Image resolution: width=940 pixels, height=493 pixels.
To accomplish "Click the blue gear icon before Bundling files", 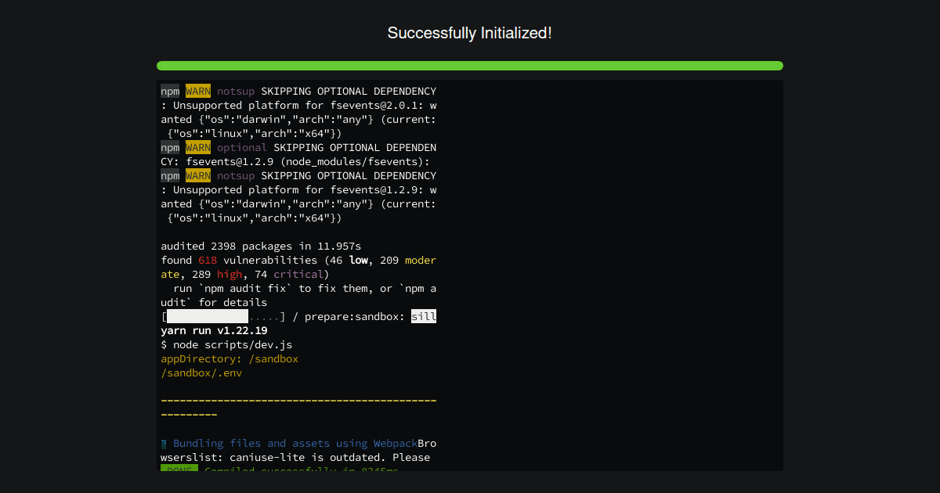I will pyautogui.click(x=164, y=443).
